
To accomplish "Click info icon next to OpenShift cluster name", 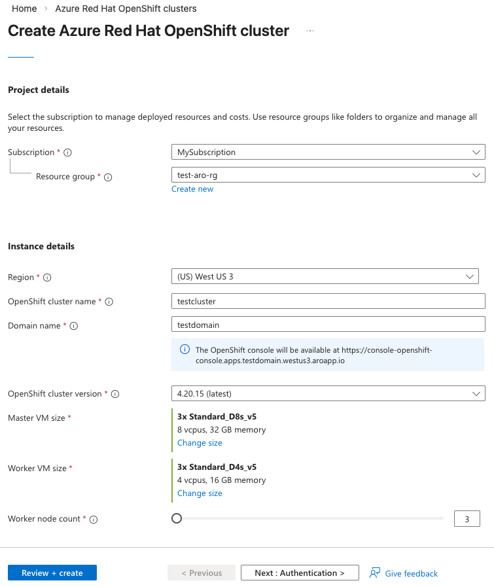I will coord(109,302).
